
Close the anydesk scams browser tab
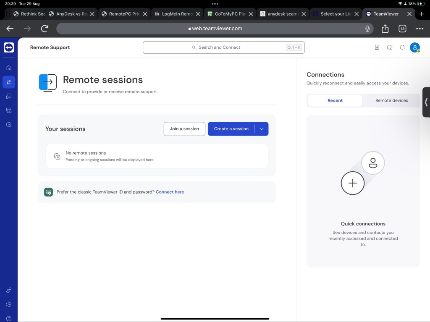[304, 14]
